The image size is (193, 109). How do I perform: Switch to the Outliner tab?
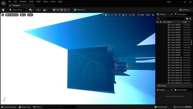point(163,14)
